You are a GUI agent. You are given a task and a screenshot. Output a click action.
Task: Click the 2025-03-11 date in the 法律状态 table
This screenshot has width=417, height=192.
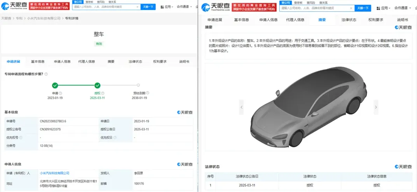(247, 185)
